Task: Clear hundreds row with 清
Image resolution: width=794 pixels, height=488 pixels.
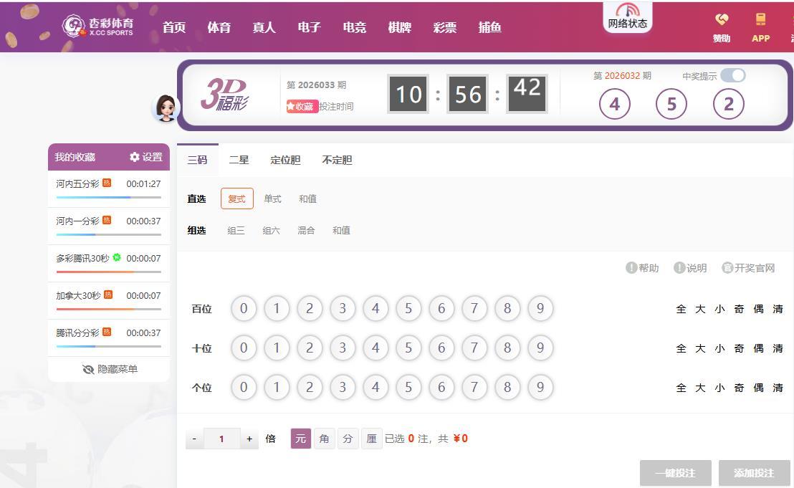Action: (778, 309)
